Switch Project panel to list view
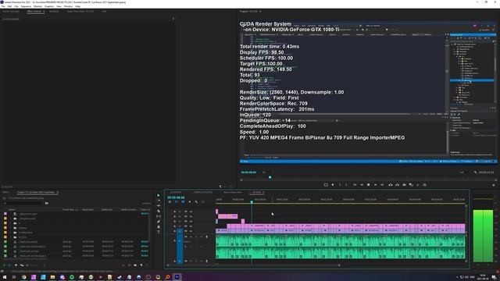 9,265
